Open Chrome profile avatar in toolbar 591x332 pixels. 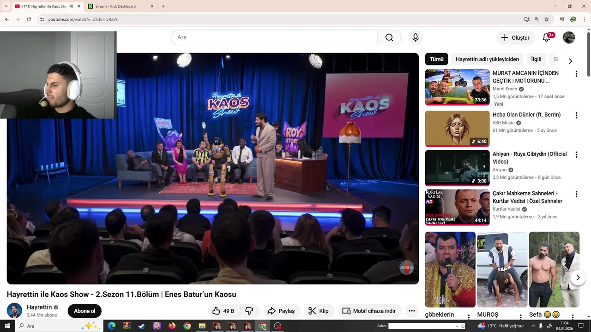click(x=573, y=19)
